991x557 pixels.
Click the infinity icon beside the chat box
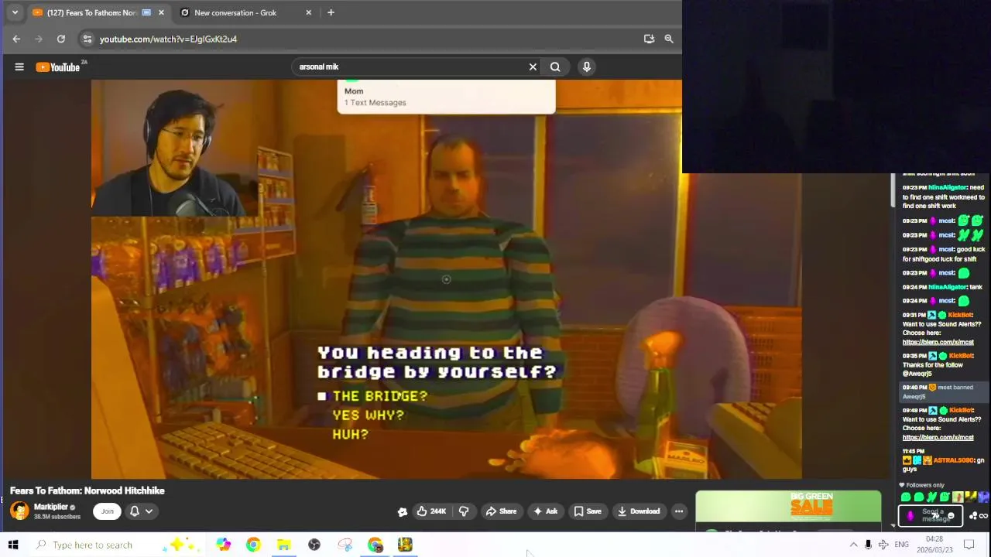[983, 516]
